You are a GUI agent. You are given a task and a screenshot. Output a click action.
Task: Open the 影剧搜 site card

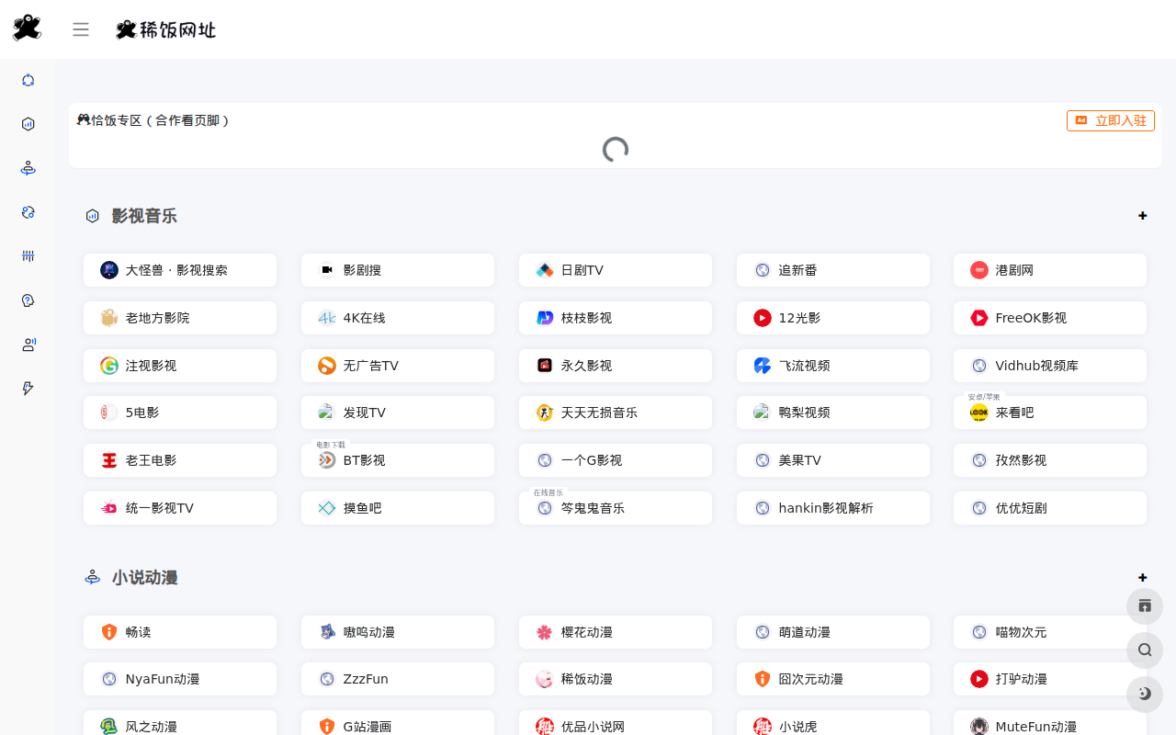click(x=398, y=270)
